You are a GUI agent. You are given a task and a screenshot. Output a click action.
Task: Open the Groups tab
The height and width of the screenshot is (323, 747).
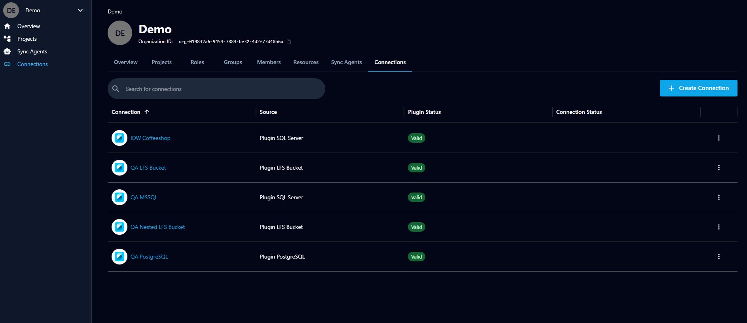[233, 62]
